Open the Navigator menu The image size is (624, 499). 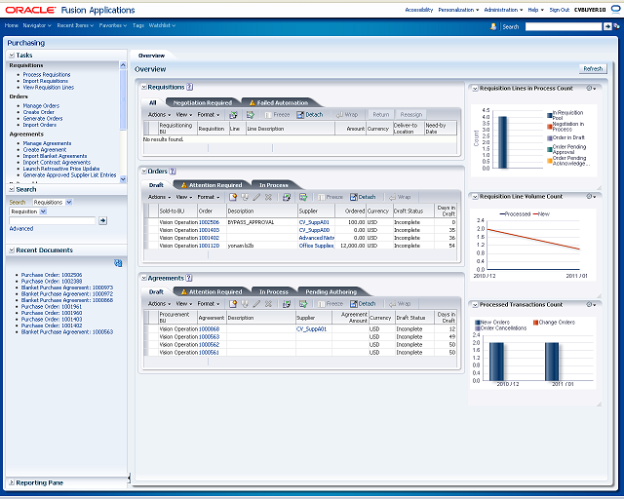(x=37, y=25)
